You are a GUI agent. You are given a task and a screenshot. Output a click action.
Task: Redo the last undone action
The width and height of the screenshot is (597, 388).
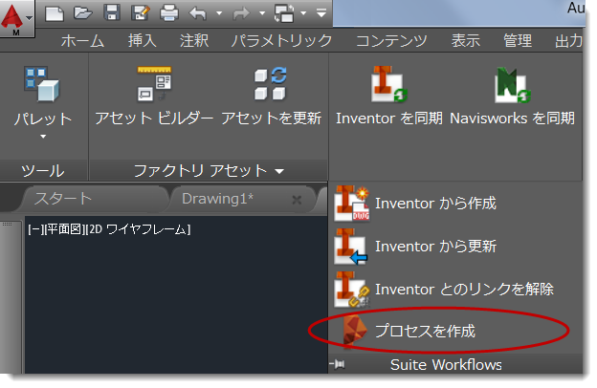[241, 13]
